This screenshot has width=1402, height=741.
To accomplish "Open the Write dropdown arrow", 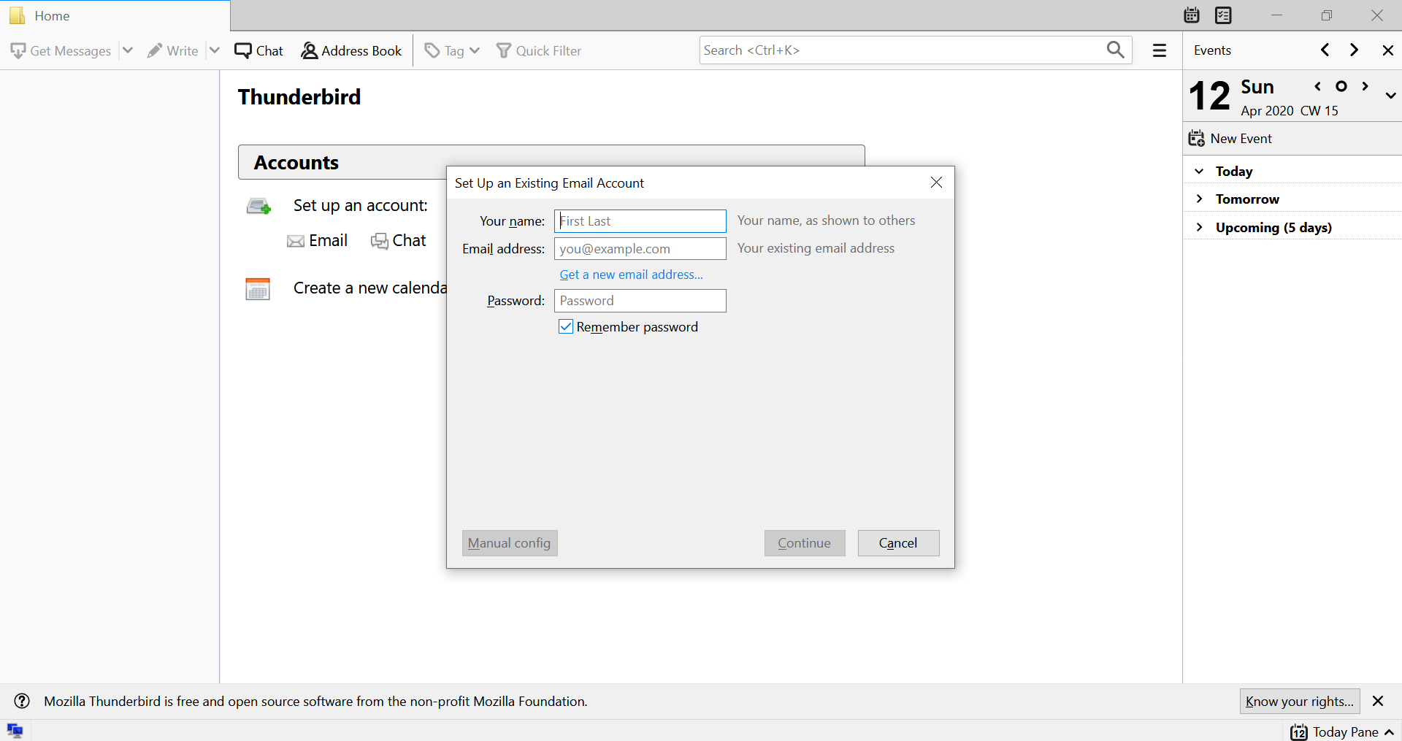I will coord(215,50).
